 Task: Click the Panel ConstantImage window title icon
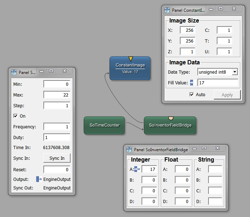point(167,10)
